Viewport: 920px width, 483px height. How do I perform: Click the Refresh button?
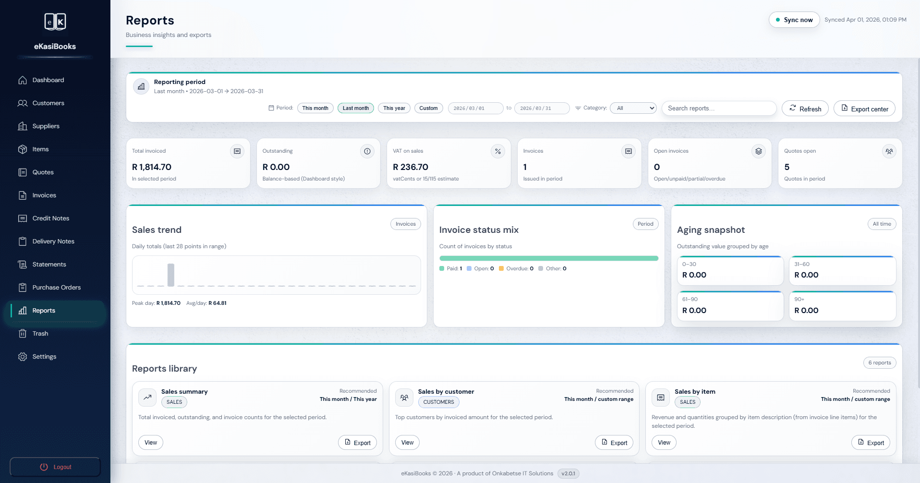(x=805, y=109)
